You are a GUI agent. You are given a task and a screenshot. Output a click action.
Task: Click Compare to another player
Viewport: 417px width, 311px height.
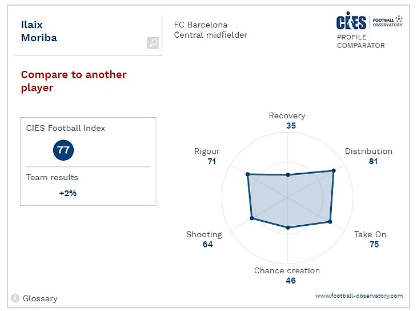coord(74,81)
